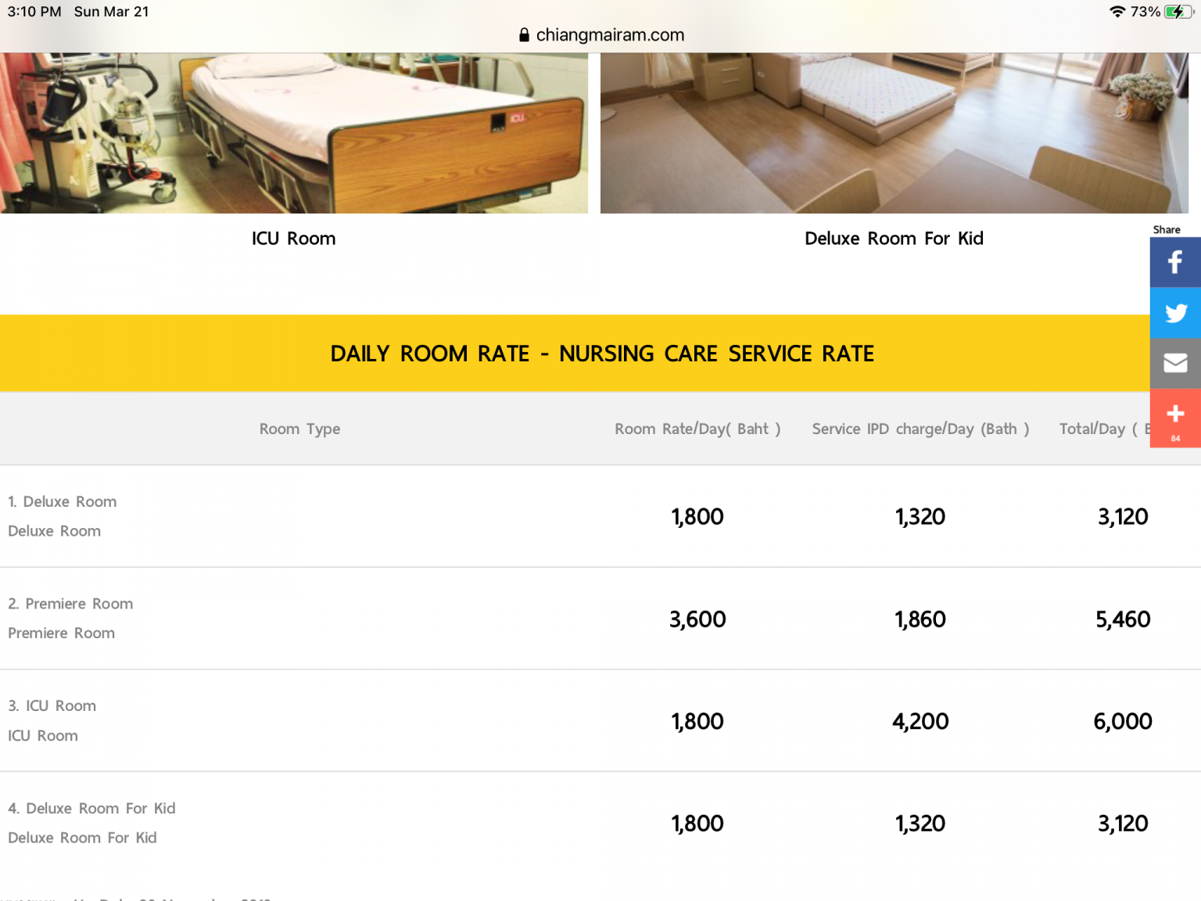The image size is (1201, 901).
Task: Open the Deluxe Room For Kid photo
Action: coord(894,133)
